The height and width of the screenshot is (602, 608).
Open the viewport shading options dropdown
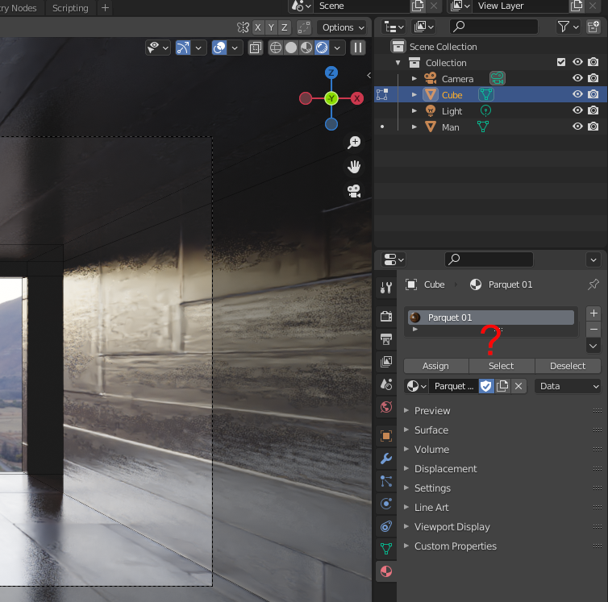coord(337,48)
